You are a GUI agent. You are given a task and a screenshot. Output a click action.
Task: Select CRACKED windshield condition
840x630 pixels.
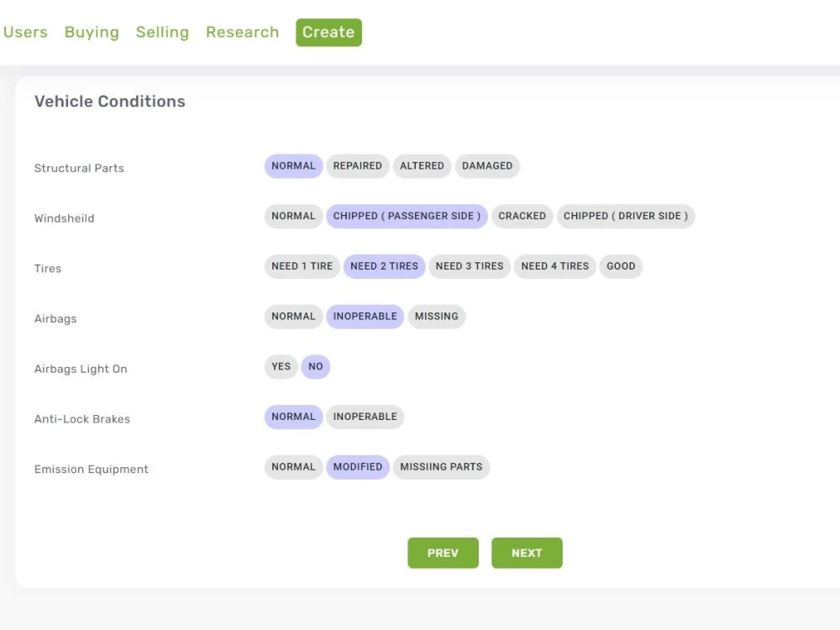coord(522,216)
